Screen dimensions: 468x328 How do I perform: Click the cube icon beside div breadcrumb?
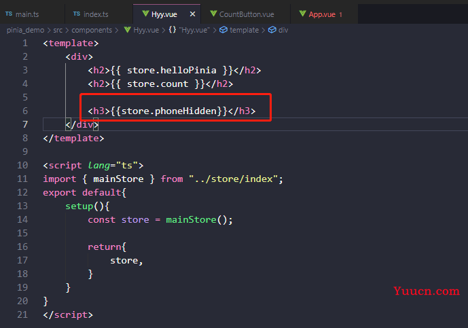coord(272,30)
